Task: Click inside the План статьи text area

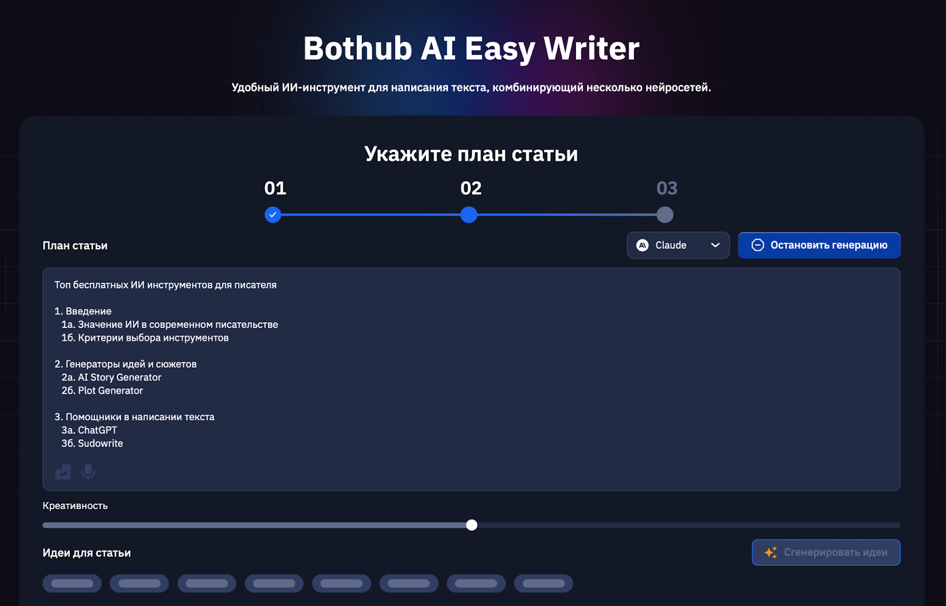Action: [471, 379]
